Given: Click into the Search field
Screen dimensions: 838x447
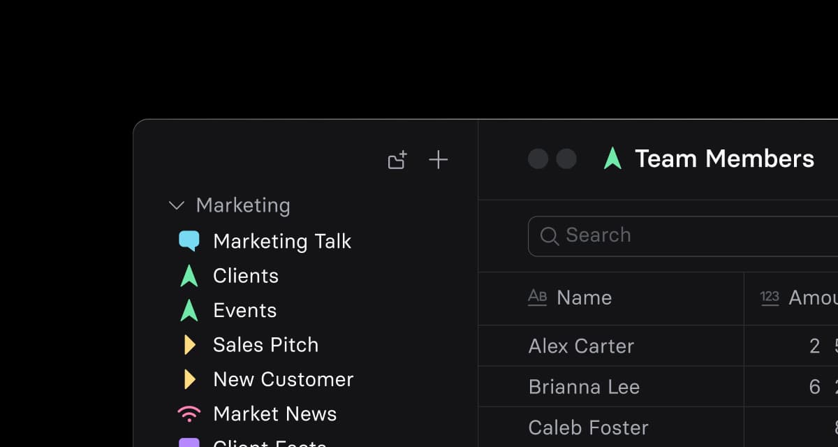Looking at the screenshot, I should coord(683,236).
